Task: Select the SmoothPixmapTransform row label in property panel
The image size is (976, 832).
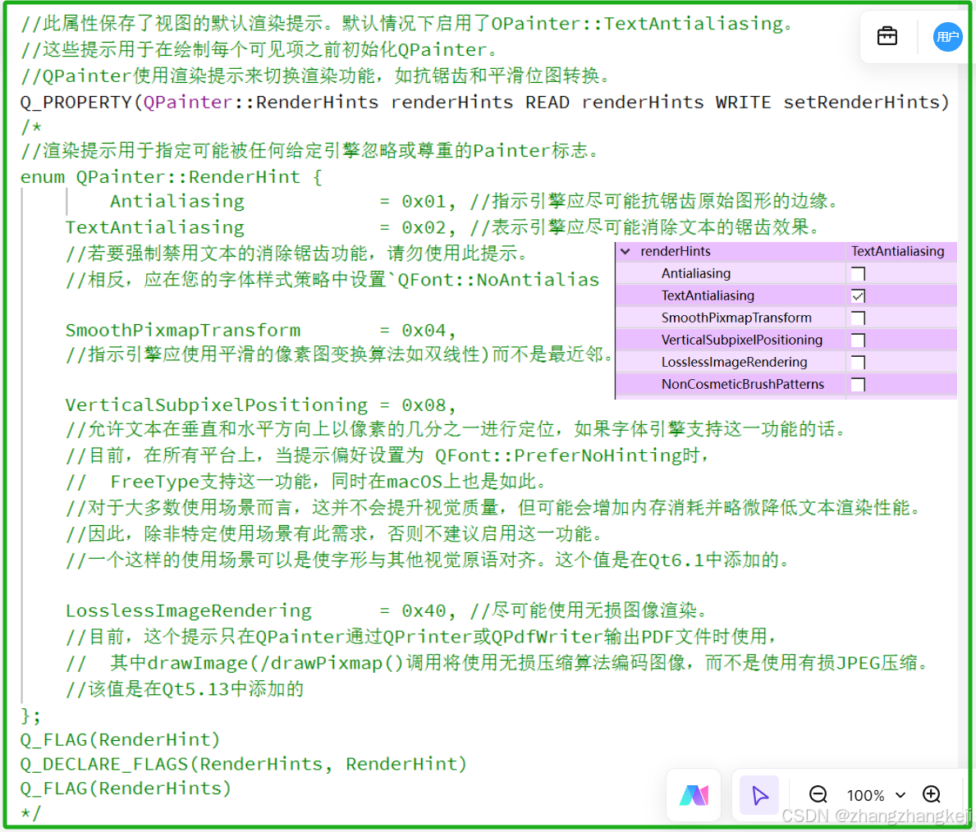Action: click(x=736, y=318)
